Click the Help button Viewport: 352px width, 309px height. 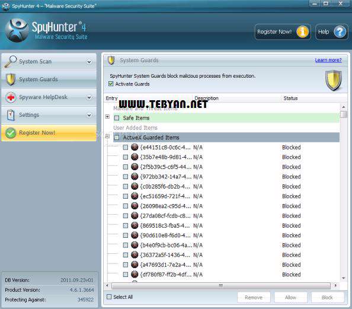point(332,32)
